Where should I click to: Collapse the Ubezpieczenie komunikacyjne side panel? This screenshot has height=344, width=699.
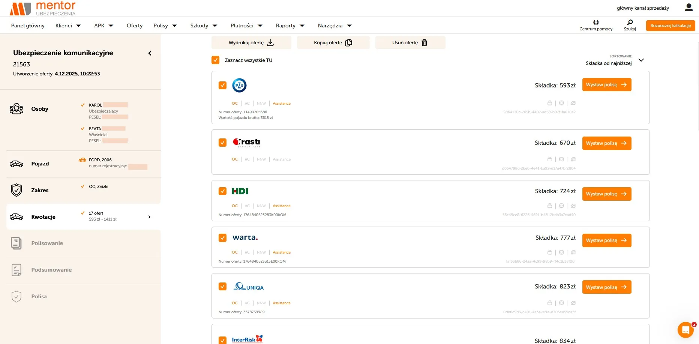pyautogui.click(x=150, y=53)
